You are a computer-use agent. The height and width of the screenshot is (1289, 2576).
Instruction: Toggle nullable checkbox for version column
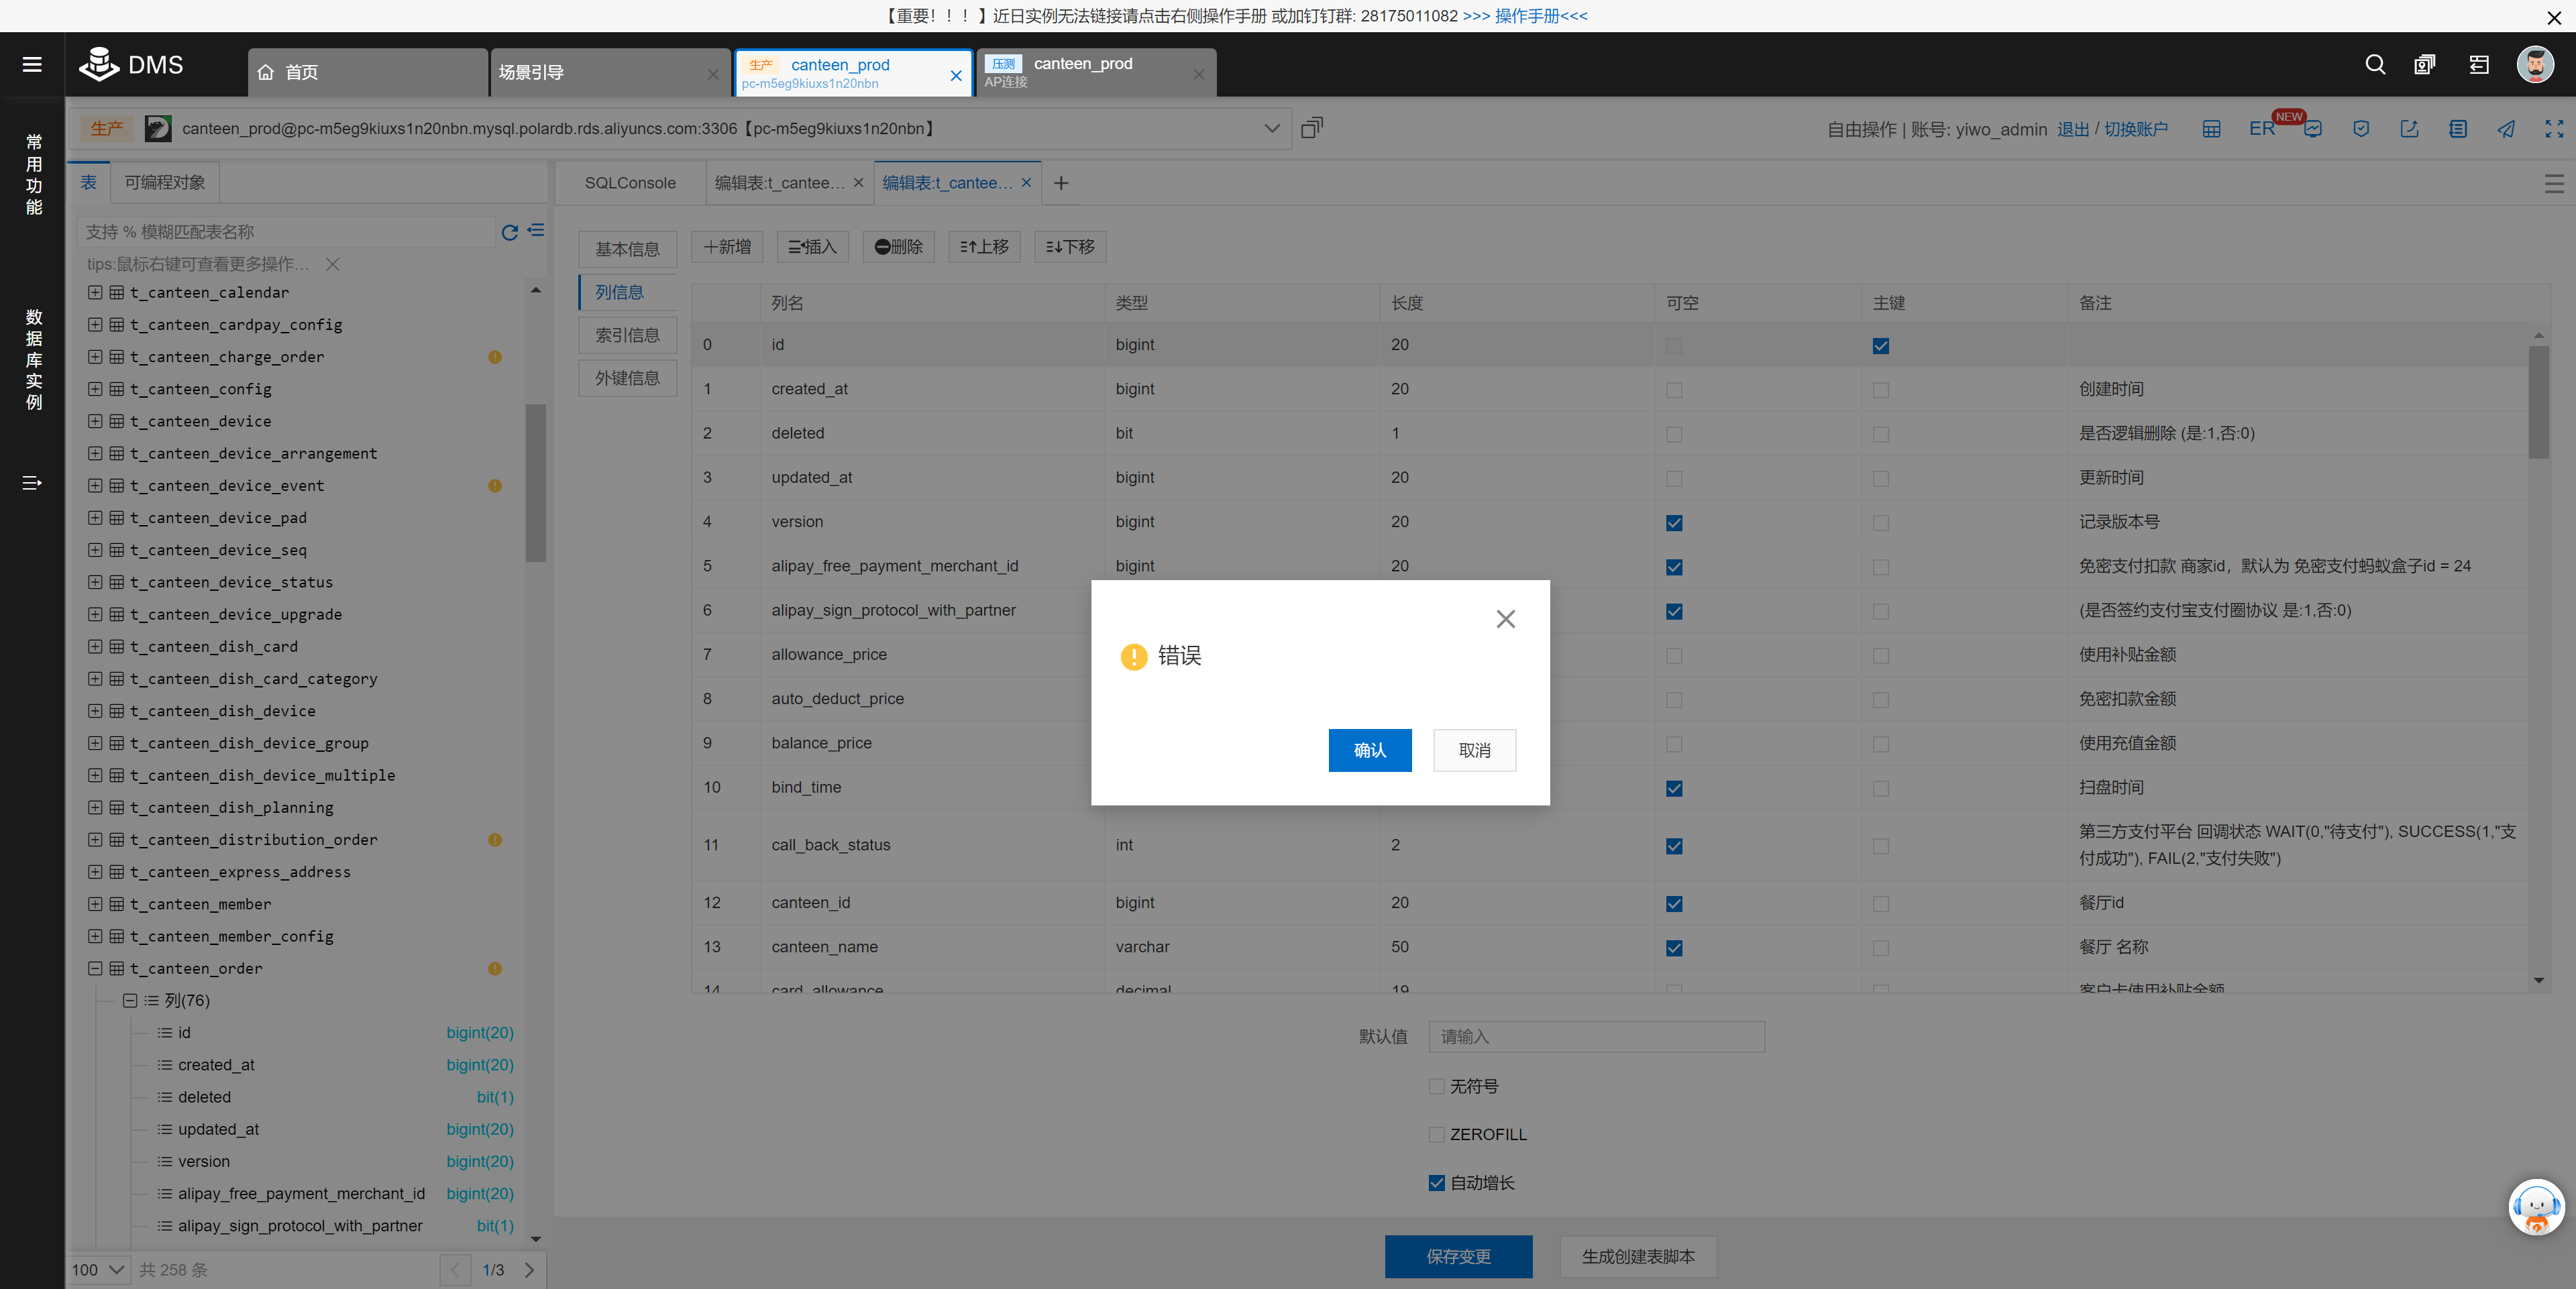pyautogui.click(x=1674, y=523)
